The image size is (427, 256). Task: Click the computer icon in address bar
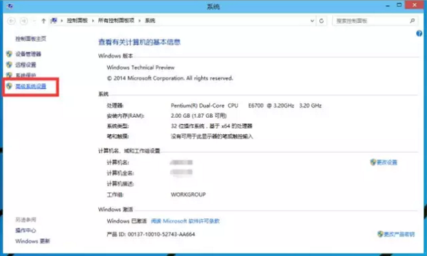coord(54,21)
